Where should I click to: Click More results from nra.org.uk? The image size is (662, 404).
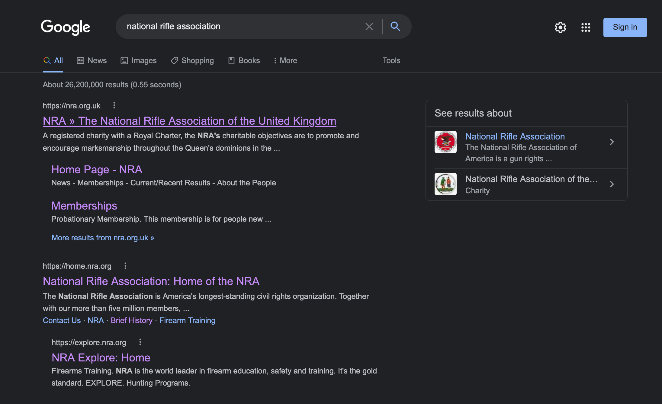(x=103, y=238)
